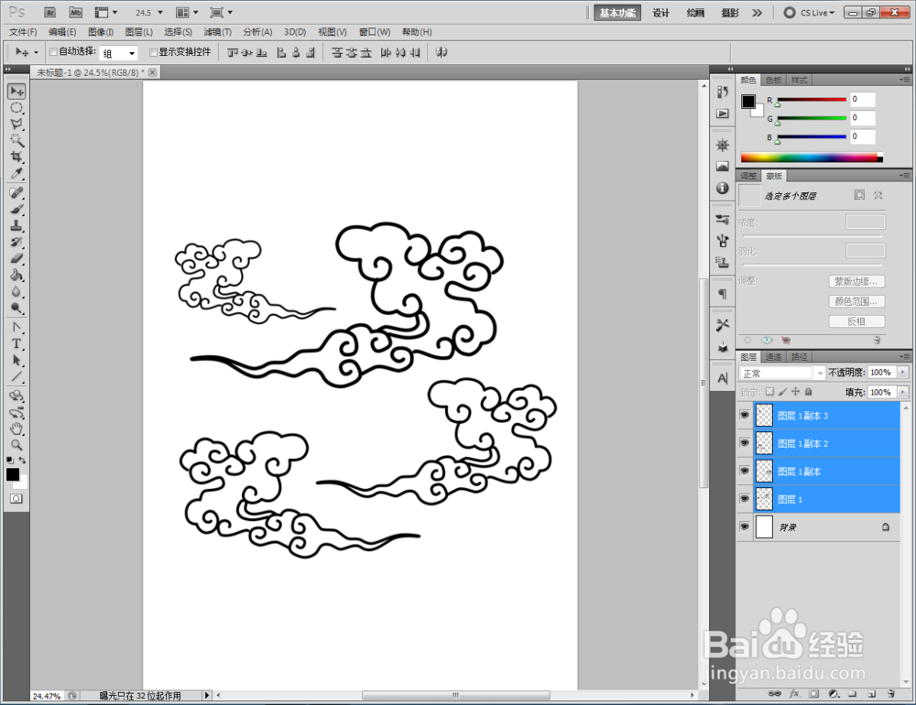Enable the 显示变换控件 checkbox

(x=153, y=52)
